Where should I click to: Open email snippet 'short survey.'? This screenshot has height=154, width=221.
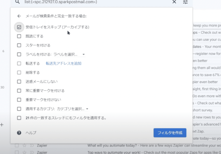tap(203, 110)
